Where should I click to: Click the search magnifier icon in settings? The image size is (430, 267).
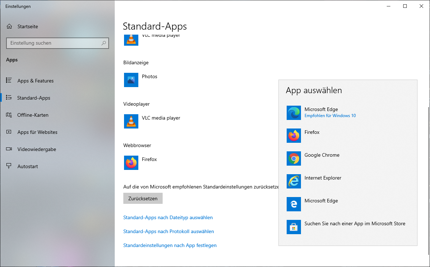(x=104, y=43)
